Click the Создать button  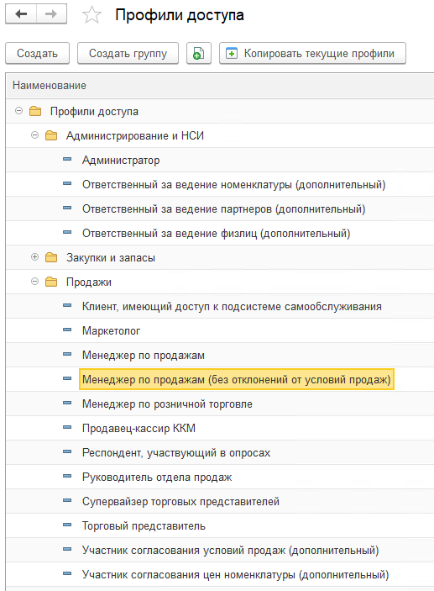(x=37, y=53)
